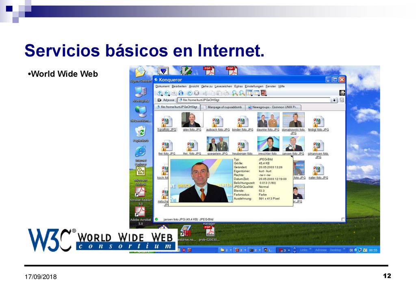The width and height of the screenshot is (416, 288).
Task: Open nater foto.JPG file link
Action: click(318, 178)
